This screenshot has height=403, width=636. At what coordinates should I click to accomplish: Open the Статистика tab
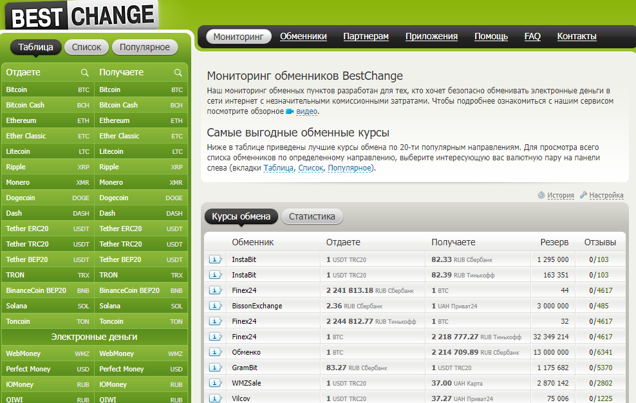tap(312, 216)
